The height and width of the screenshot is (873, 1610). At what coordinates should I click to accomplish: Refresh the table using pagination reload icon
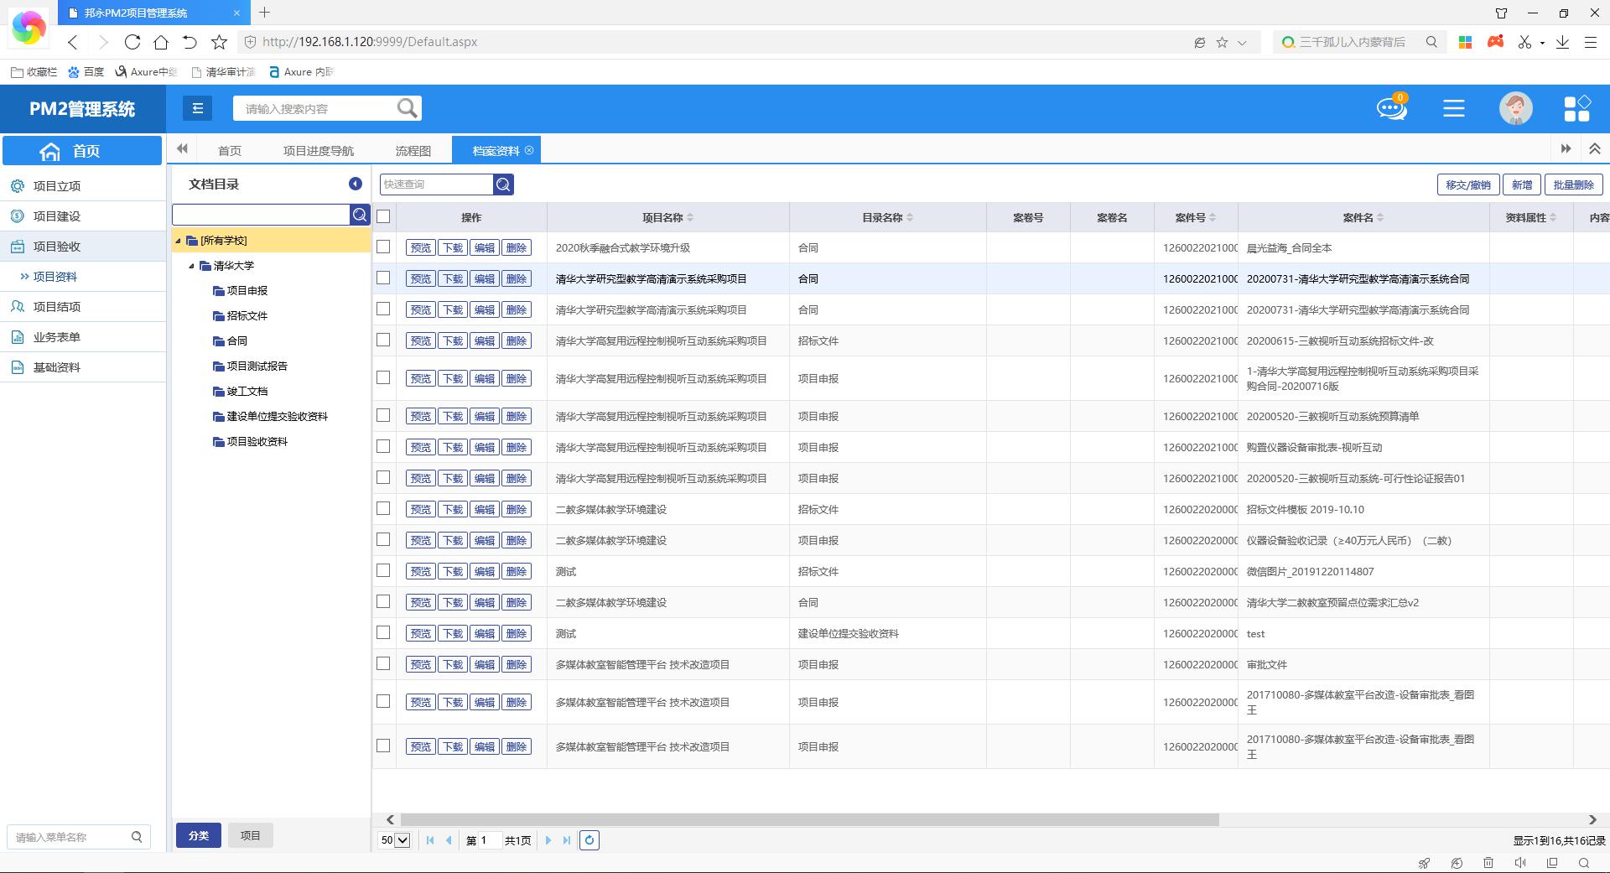[589, 840]
